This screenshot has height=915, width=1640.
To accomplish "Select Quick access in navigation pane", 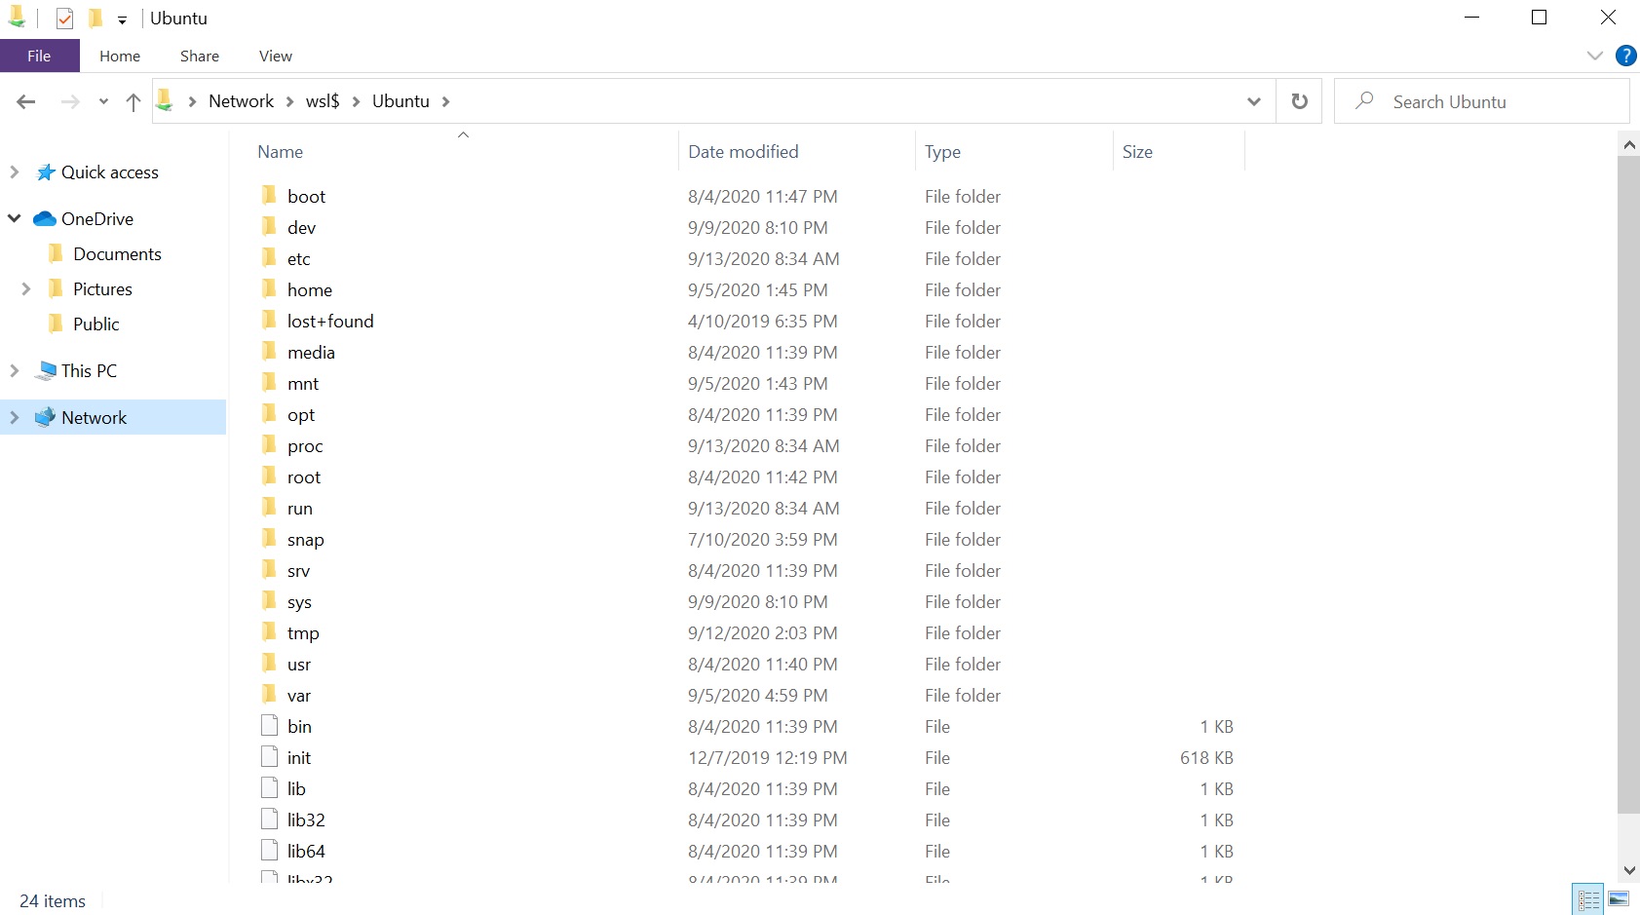I will pos(109,172).
